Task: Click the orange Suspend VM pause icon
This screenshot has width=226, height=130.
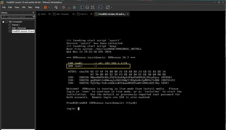Action: click(x=45, y=7)
